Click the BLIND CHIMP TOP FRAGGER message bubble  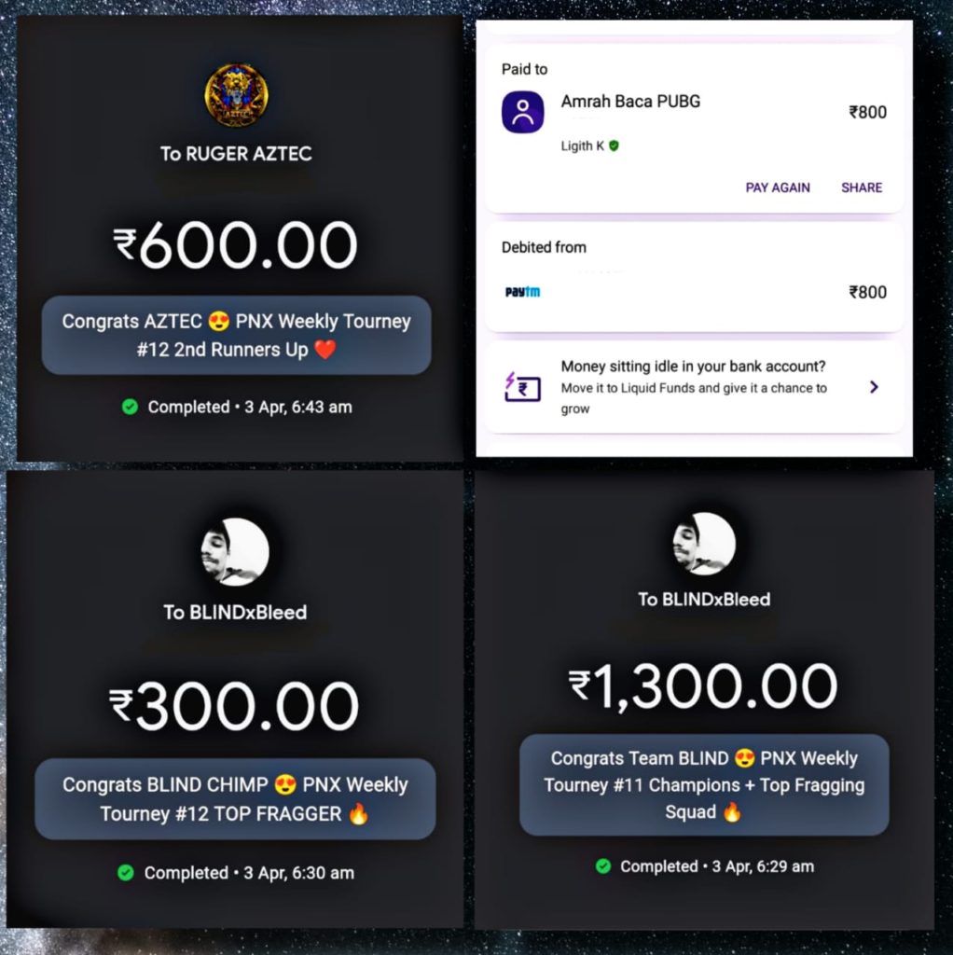click(x=235, y=799)
